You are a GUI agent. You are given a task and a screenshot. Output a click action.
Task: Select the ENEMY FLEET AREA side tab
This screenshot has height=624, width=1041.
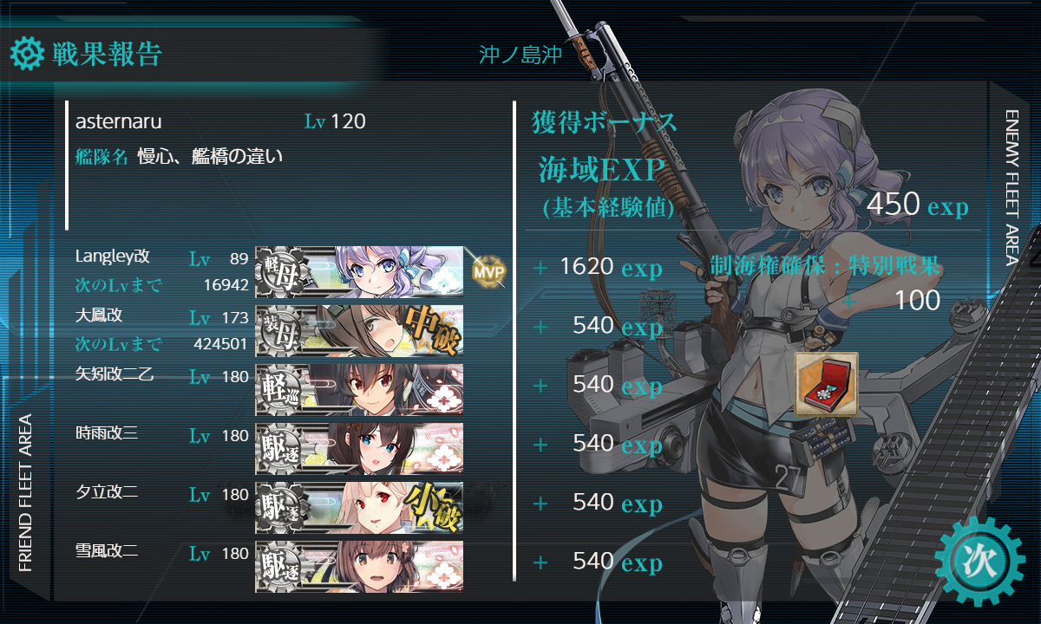pyautogui.click(x=1012, y=186)
